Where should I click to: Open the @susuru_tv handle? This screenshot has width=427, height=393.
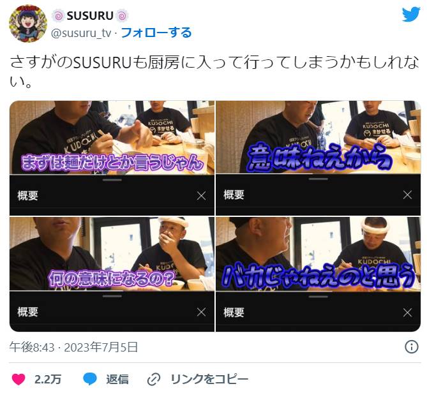click(x=81, y=33)
